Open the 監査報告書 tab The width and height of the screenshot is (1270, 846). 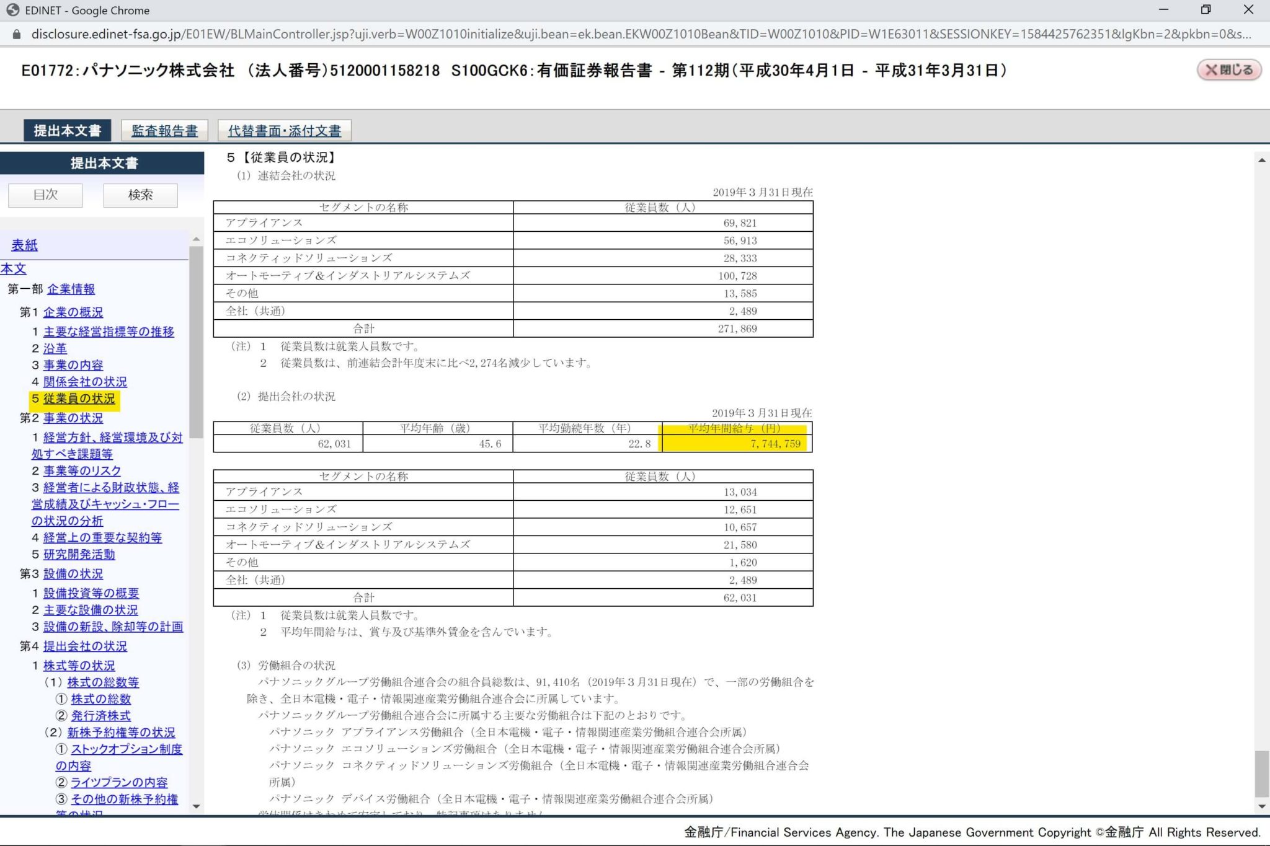pyautogui.click(x=164, y=131)
